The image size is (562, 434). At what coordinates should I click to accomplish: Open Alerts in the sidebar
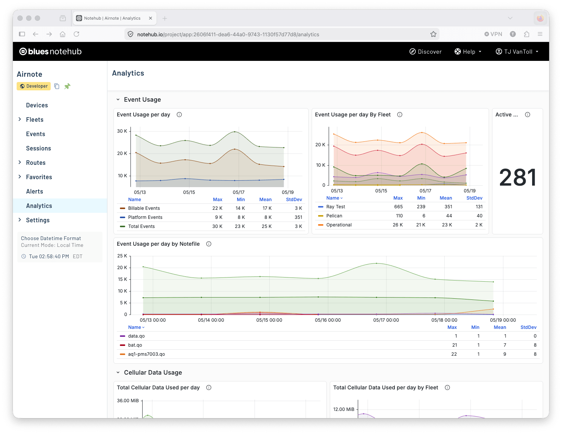point(34,191)
